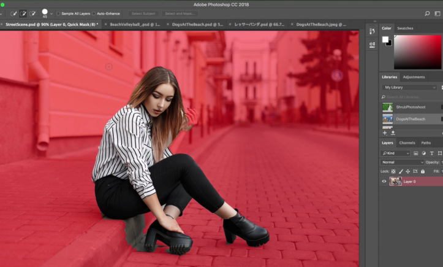The height and width of the screenshot is (267, 443).
Task: Close the DogsAtTheBeach.jpeg tab
Action: (x=292, y=25)
